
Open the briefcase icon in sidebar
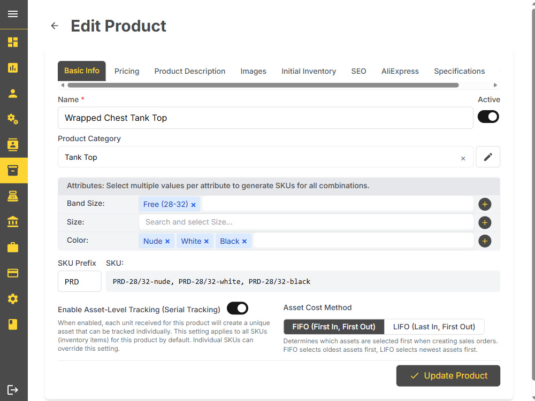pyautogui.click(x=13, y=247)
